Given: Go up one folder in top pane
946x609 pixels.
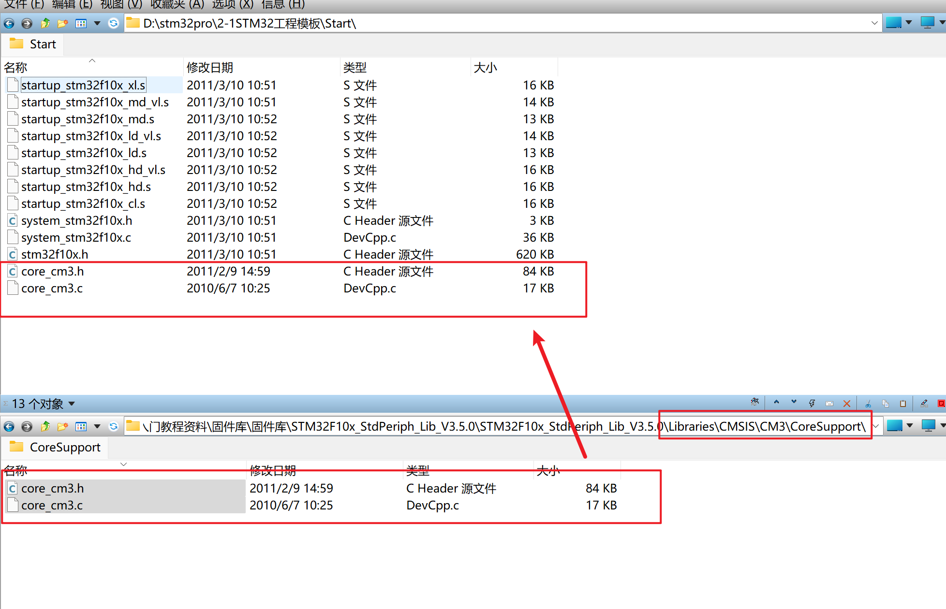Looking at the screenshot, I should pyautogui.click(x=45, y=23).
